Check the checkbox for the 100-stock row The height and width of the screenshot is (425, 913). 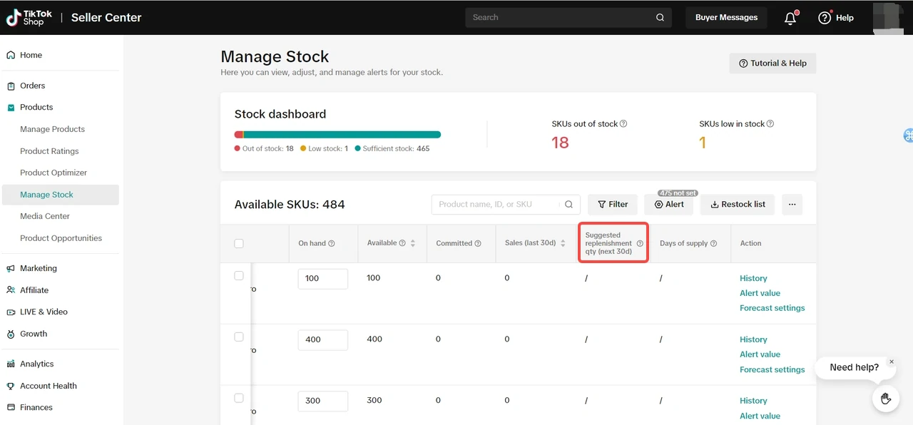pyautogui.click(x=239, y=276)
